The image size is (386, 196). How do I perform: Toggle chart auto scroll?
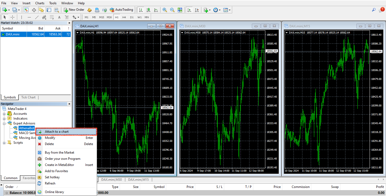click(x=189, y=10)
